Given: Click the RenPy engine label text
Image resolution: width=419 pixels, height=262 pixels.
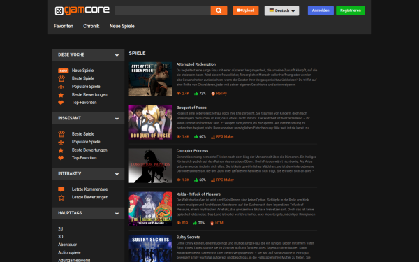Looking at the screenshot, I should (x=221, y=94).
